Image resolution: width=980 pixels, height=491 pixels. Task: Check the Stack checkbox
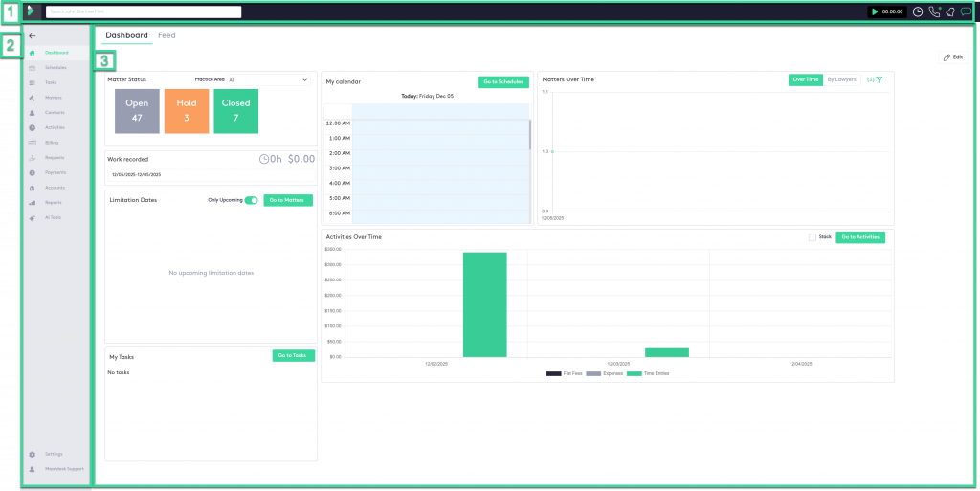tap(813, 236)
